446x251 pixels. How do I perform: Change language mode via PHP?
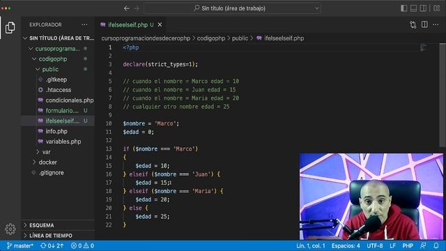tap(408, 245)
